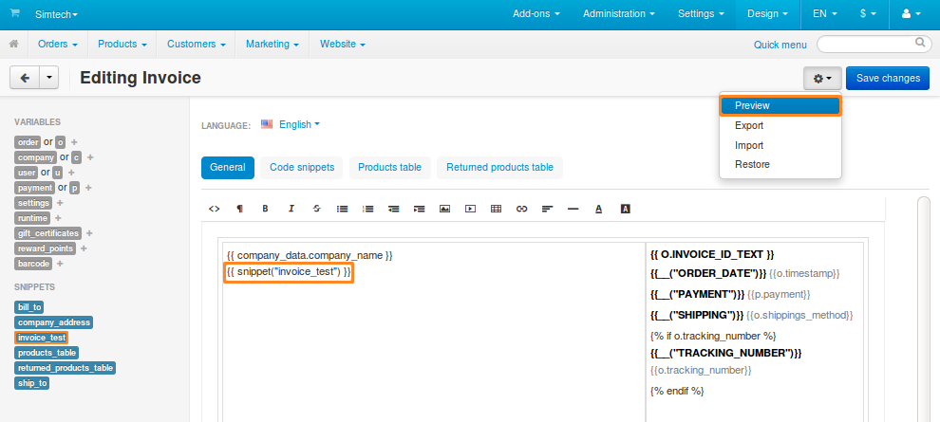The width and height of the screenshot is (940, 422).
Task: Expand the order variable plus sign
Action: coord(74,142)
